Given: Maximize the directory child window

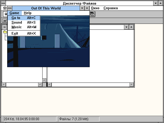Looking at the screenshot, I should pos(131,27).
